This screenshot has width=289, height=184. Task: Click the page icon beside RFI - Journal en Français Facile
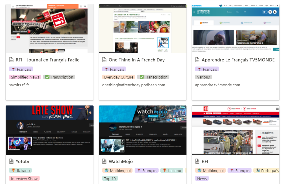click(11, 60)
